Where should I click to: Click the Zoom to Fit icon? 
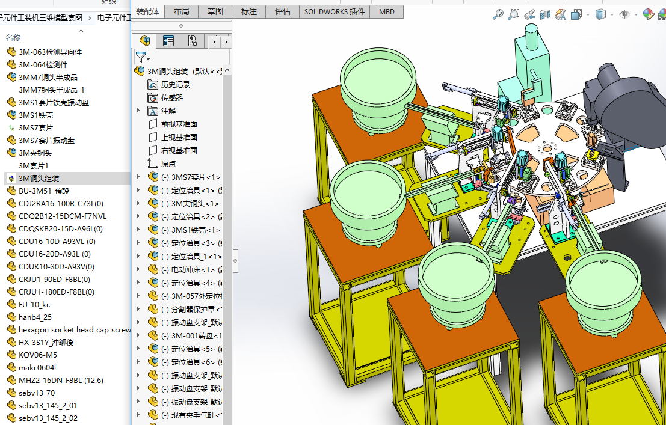pyautogui.click(x=498, y=14)
